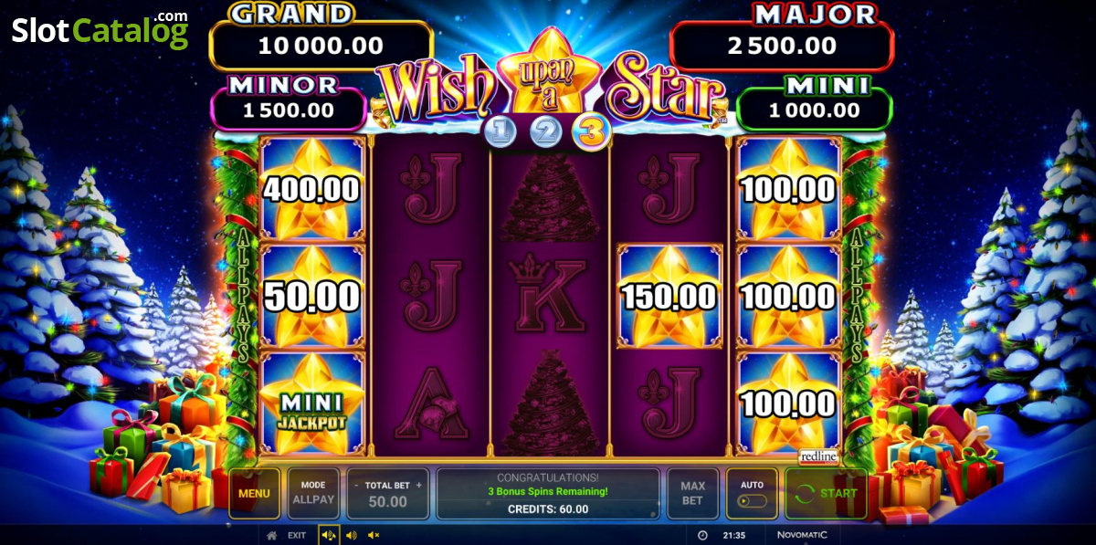Viewport: 1096px width, 545px height.
Task: Increase total bet with plus sign
Action: 419,486
